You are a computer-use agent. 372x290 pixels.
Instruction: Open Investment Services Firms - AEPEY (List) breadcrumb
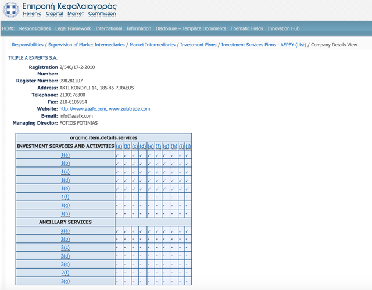pyautogui.click(x=264, y=45)
